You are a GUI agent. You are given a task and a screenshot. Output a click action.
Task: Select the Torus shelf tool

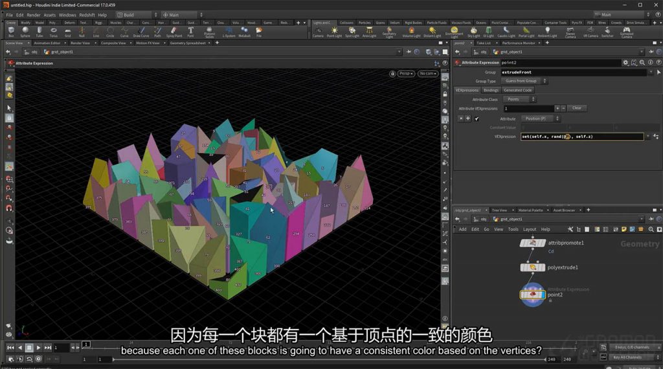tap(53, 32)
